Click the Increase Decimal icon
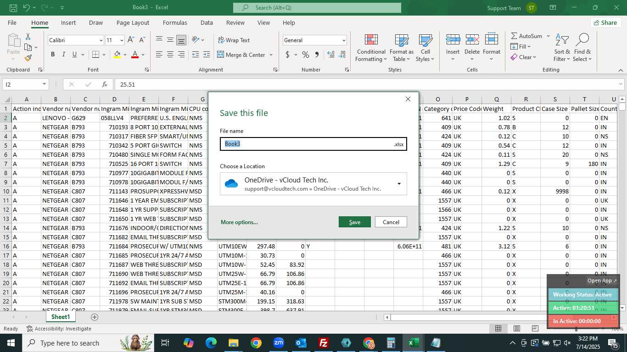Image resolution: width=627 pixels, height=352 pixels. [331, 55]
